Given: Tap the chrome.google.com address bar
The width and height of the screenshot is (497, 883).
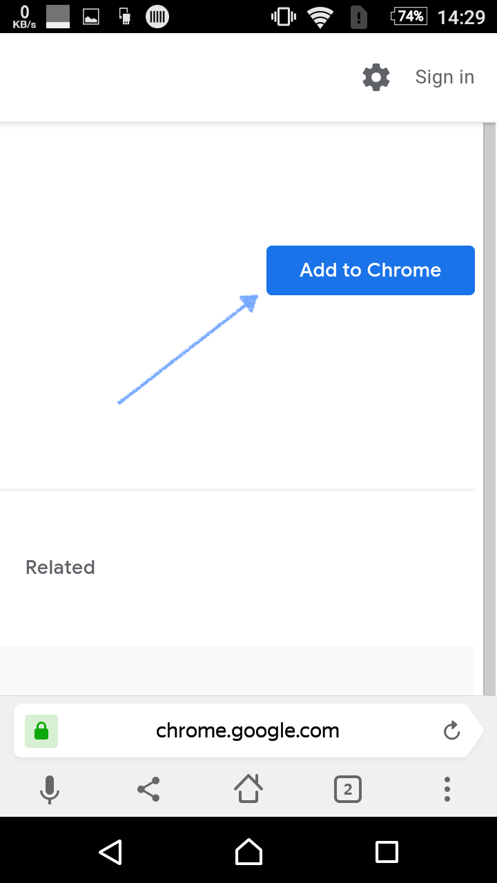Looking at the screenshot, I should (248, 731).
